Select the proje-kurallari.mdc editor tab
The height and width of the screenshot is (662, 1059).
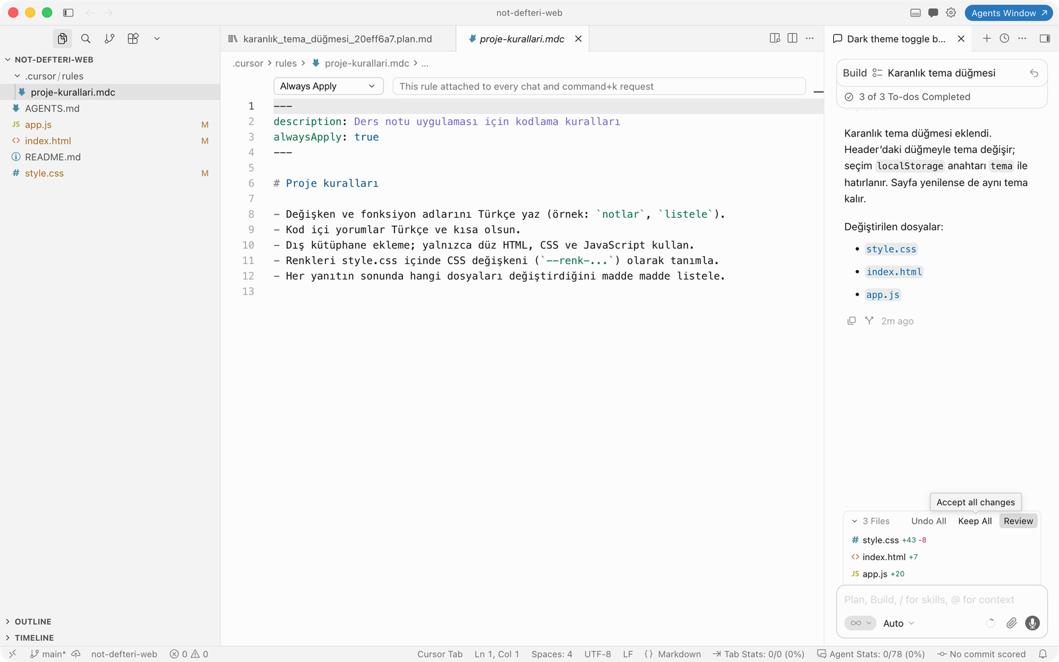pyautogui.click(x=522, y=39)
